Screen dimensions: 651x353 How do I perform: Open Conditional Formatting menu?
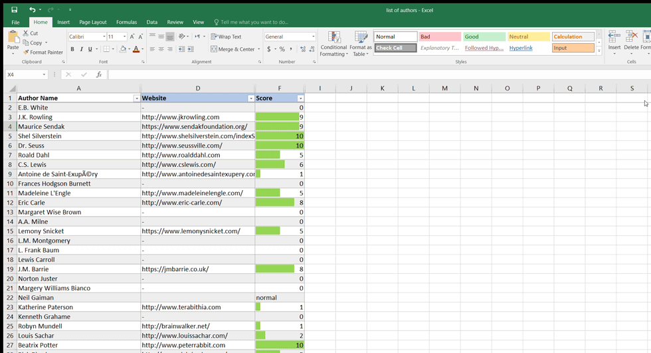pyautogui.click(x=333, y=44)
